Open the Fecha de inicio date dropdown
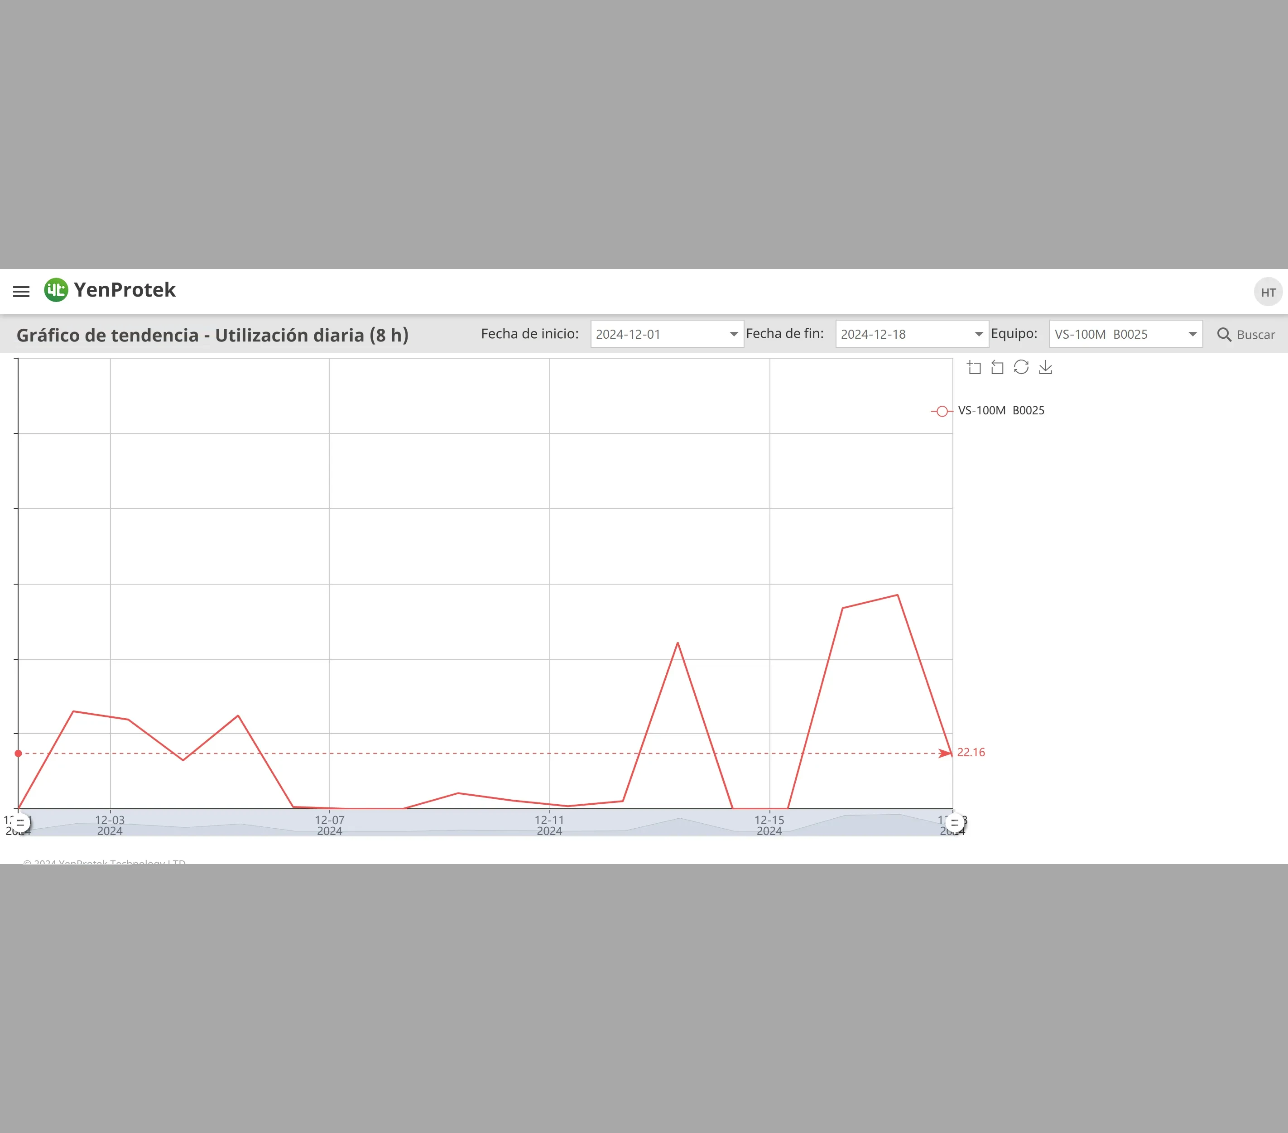Viewport: 1288px width, 1133px height. [667, 334]
